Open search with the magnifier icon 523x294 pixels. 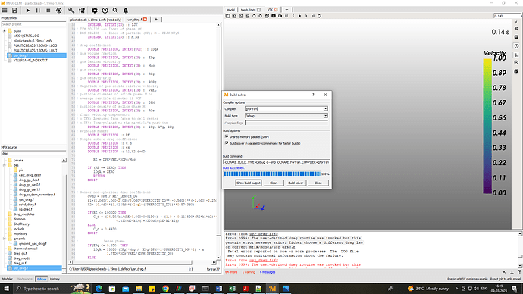point(115,11)
